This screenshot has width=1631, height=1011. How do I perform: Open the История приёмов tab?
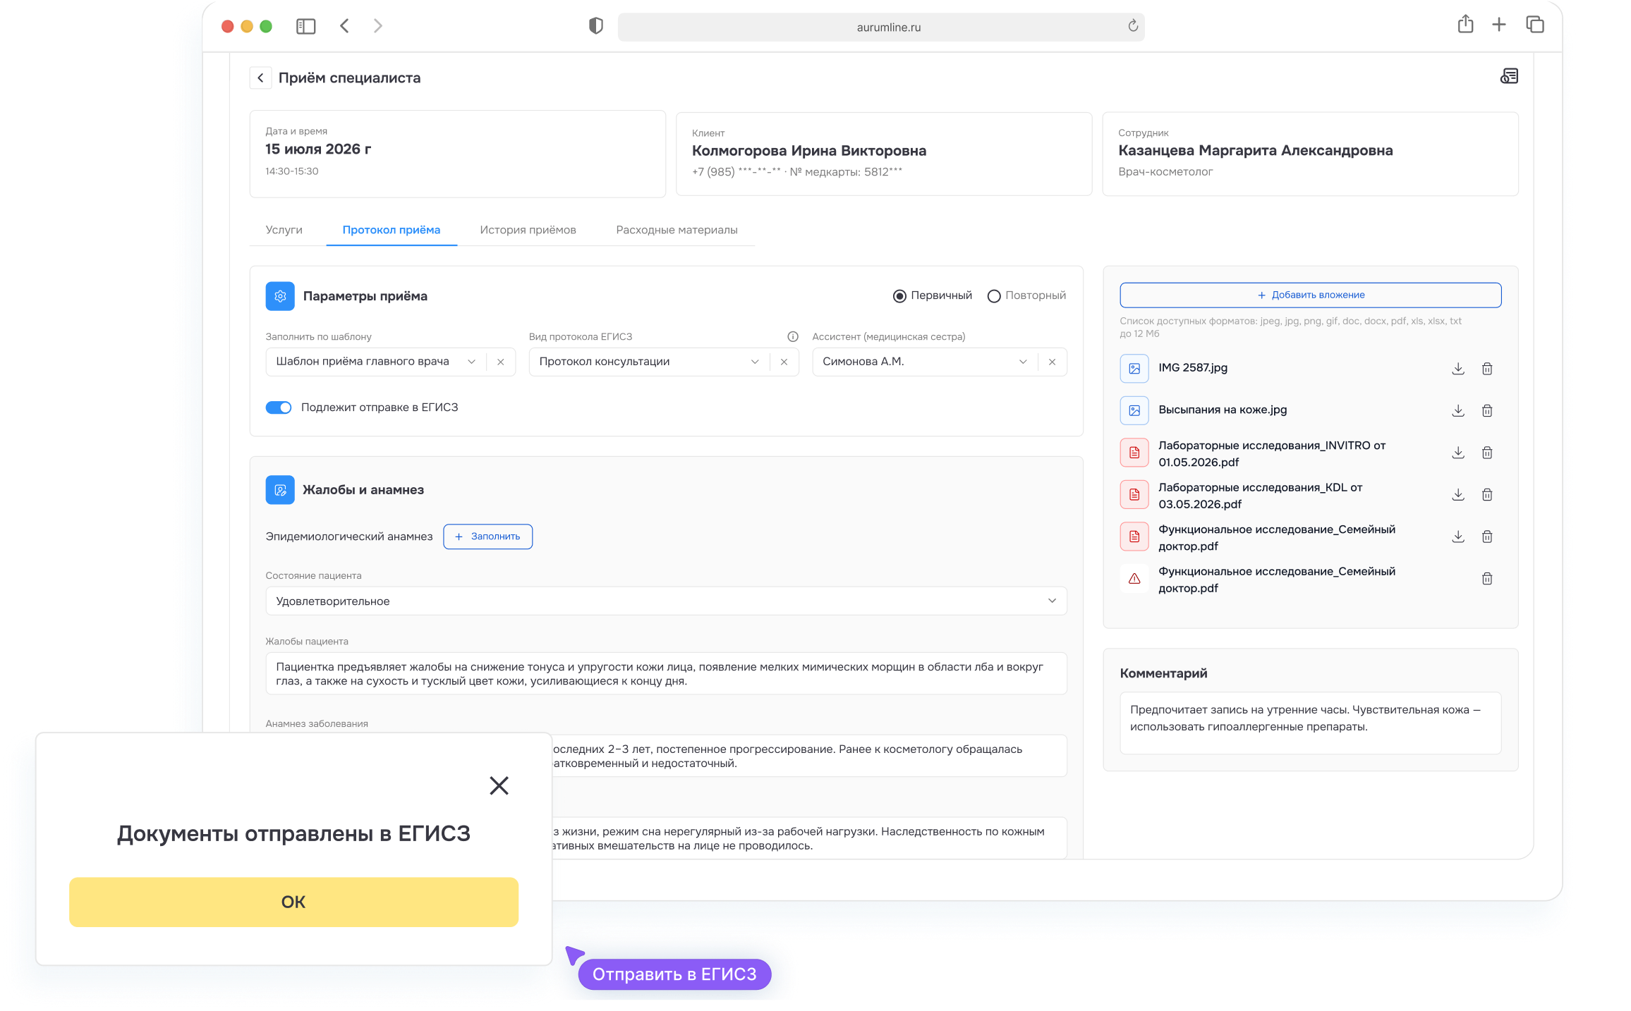528,230
